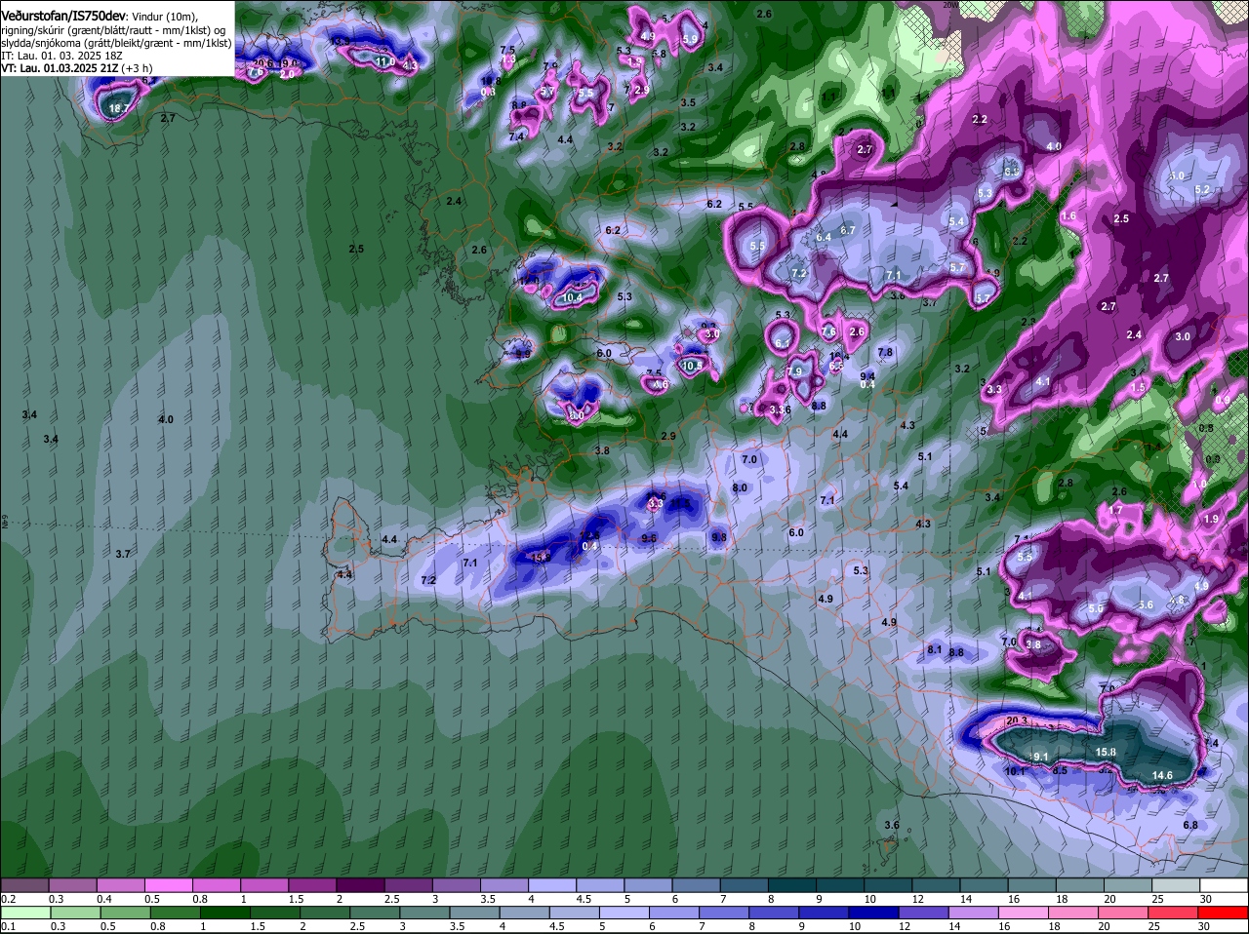
Task: Select the pale green first swatch of lower legend
Action: pos(24,914)
